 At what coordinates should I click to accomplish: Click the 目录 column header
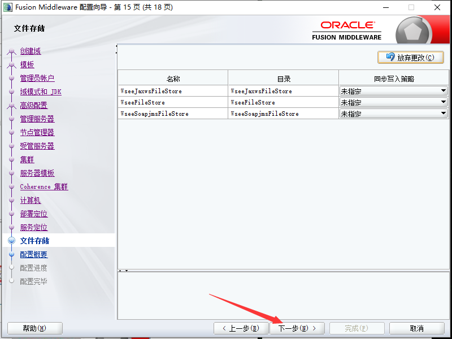pos(284,79)
